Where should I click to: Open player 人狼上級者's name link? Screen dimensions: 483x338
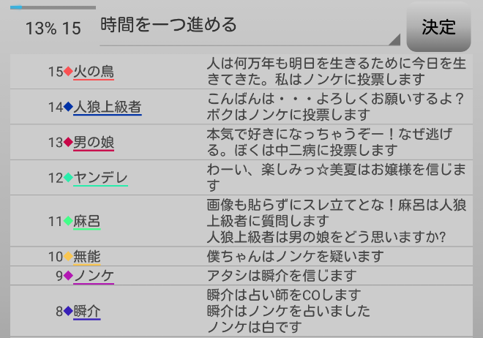[x=108, y=107]
